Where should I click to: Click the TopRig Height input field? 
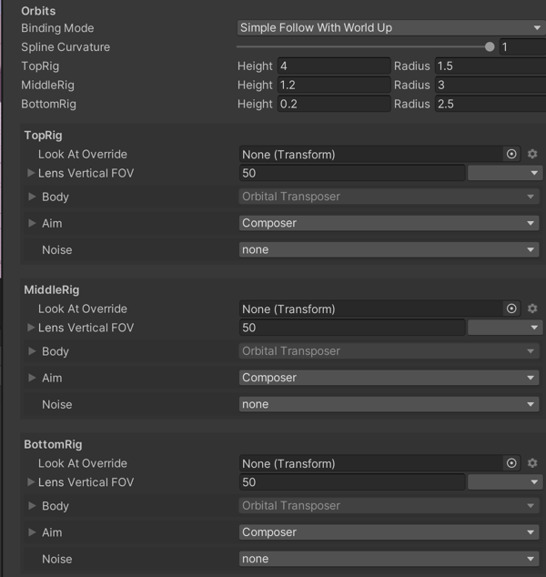tap(333, 66)
